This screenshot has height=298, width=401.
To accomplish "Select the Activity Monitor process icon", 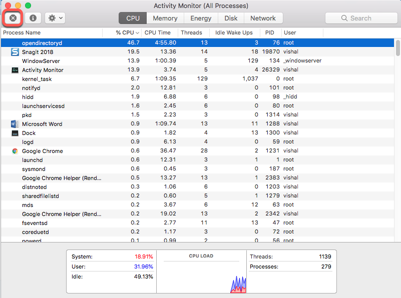I will [15, 70].
